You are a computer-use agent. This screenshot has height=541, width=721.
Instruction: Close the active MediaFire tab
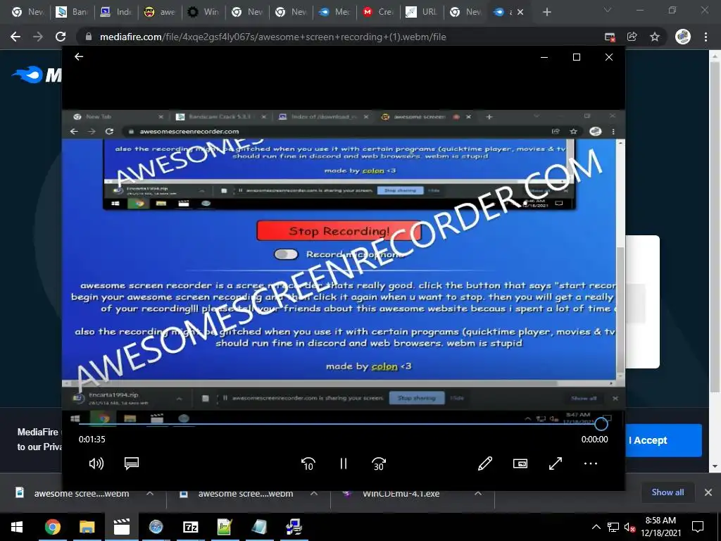pos(520,12)
